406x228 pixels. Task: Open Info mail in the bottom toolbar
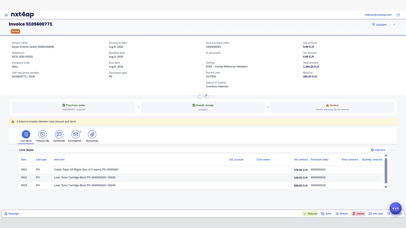pyautogui.click(x=376, y=214)
